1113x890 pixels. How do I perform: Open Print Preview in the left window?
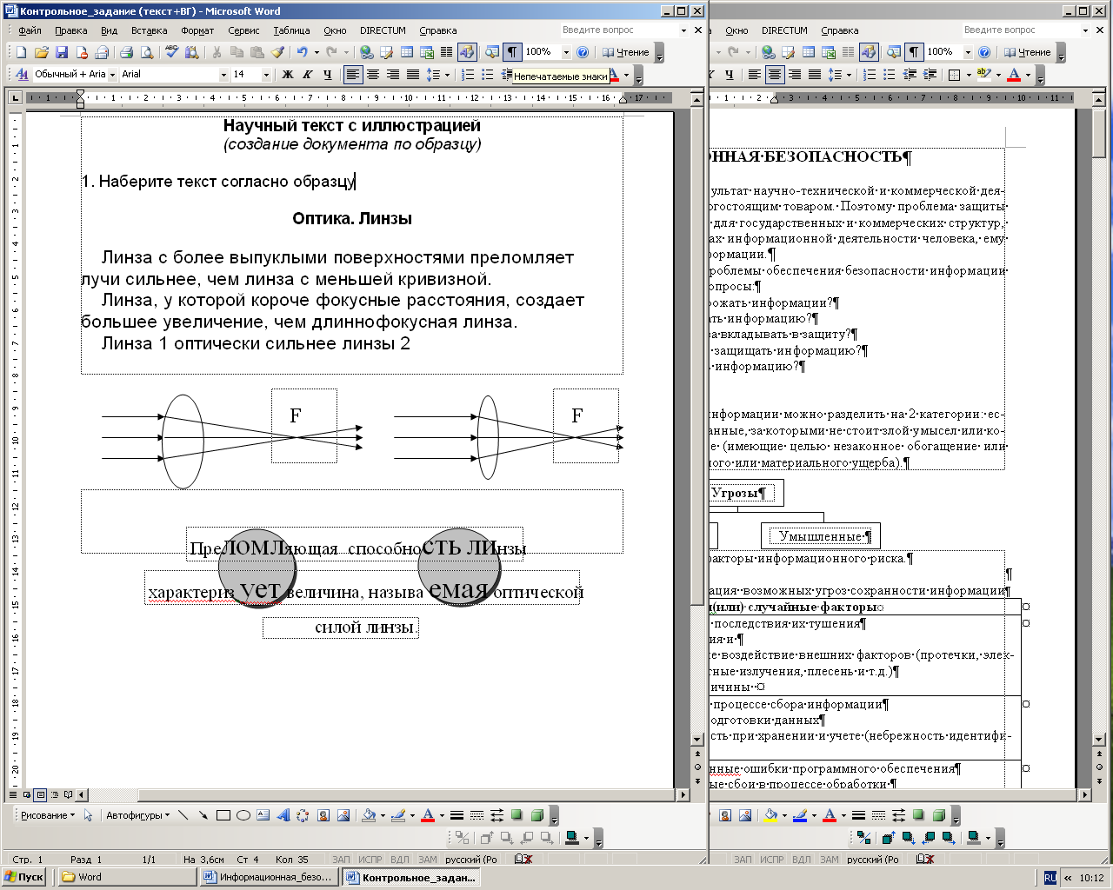[x=147, y=52]
